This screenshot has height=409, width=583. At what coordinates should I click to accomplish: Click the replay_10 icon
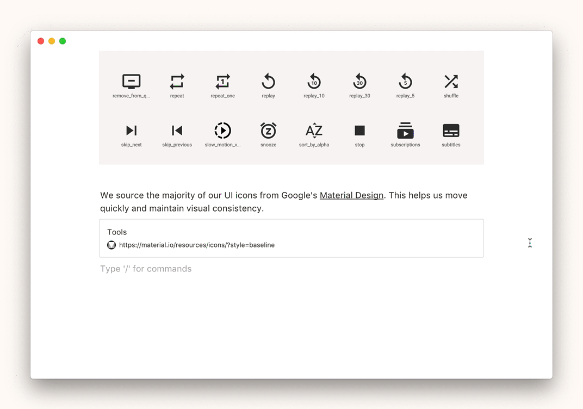click(x=314, y=82)
